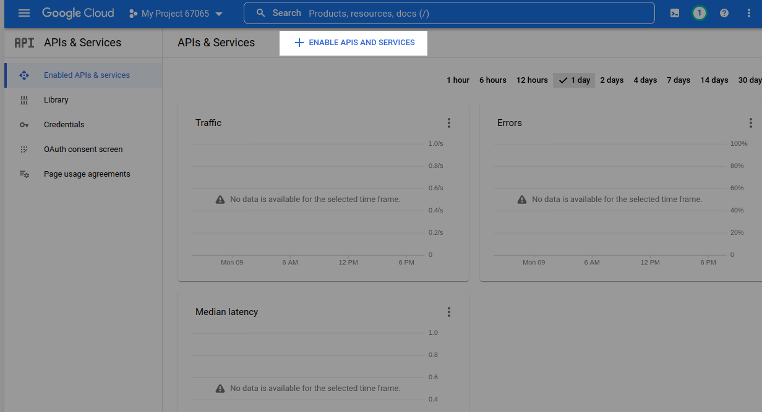The height and width of the screenshot is (412, 762).
Task: Select the 7 days time range
Action: (x=678, y=80)
